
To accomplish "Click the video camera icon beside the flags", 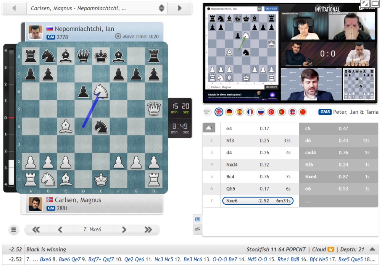I will (x=208, y=112).
